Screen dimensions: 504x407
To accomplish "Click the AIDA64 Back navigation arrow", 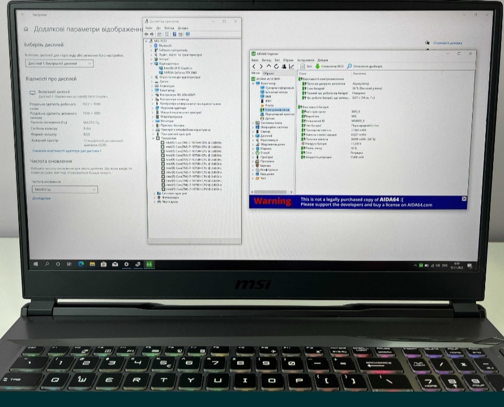I will click(x=254, y=66).
